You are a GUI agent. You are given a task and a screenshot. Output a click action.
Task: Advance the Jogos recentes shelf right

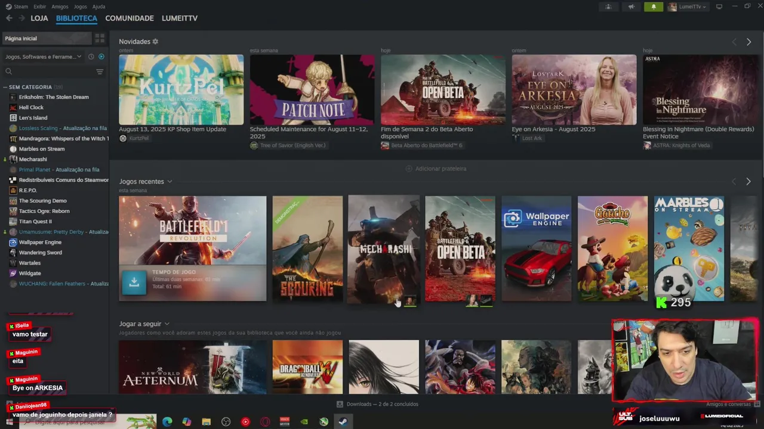tap(748, 181)
